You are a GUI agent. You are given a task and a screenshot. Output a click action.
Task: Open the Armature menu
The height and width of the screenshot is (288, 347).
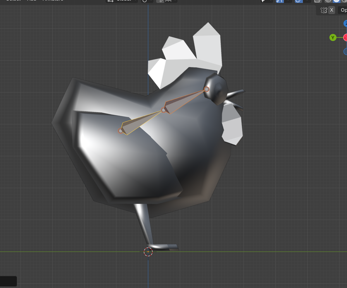(53, 0)
